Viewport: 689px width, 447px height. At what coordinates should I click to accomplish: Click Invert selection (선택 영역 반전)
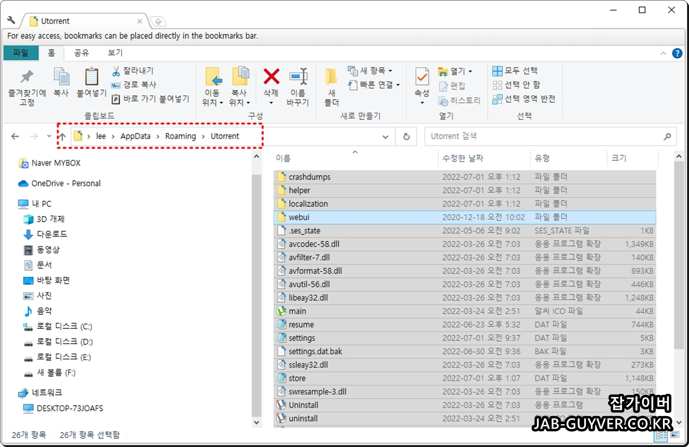(x=524, y=99)
